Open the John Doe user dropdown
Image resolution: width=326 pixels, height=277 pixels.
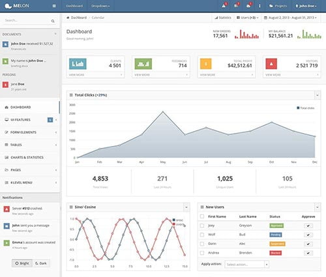tap(306, 6)
